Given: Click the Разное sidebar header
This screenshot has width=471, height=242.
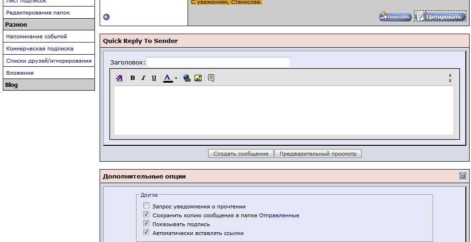Looking at the screenshot, I should point(49,25).
